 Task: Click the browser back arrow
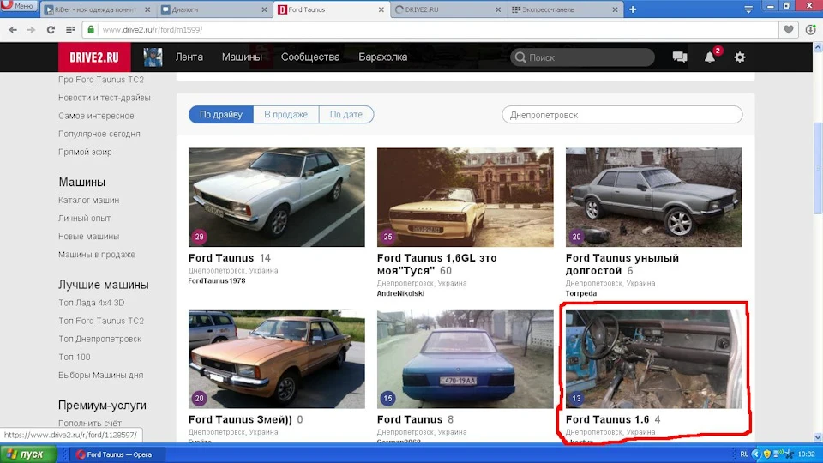point(13,30)
